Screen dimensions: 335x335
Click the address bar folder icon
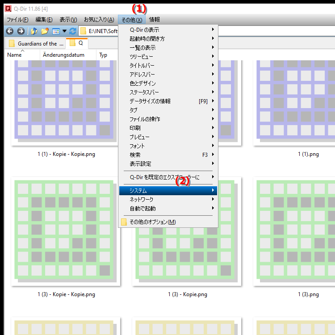[83, 31]
